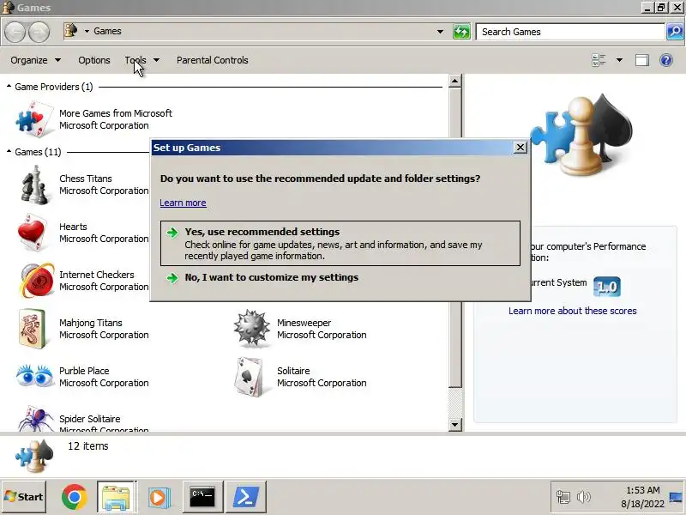Click the Search Games input field

(x=570, y=32)
